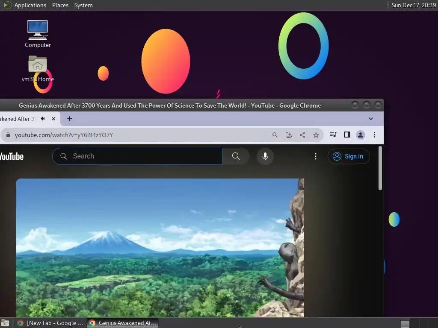
Task: Close the Genius Awakened tab
Action: tap(53, 119)
